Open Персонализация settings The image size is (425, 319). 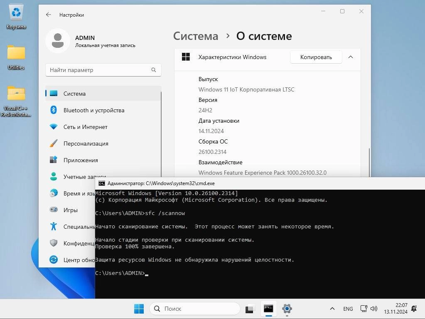coord(103,143)
